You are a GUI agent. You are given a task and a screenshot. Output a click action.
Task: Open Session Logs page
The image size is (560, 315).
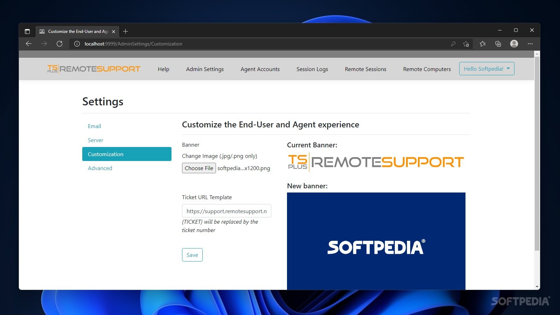pos(312,69)
